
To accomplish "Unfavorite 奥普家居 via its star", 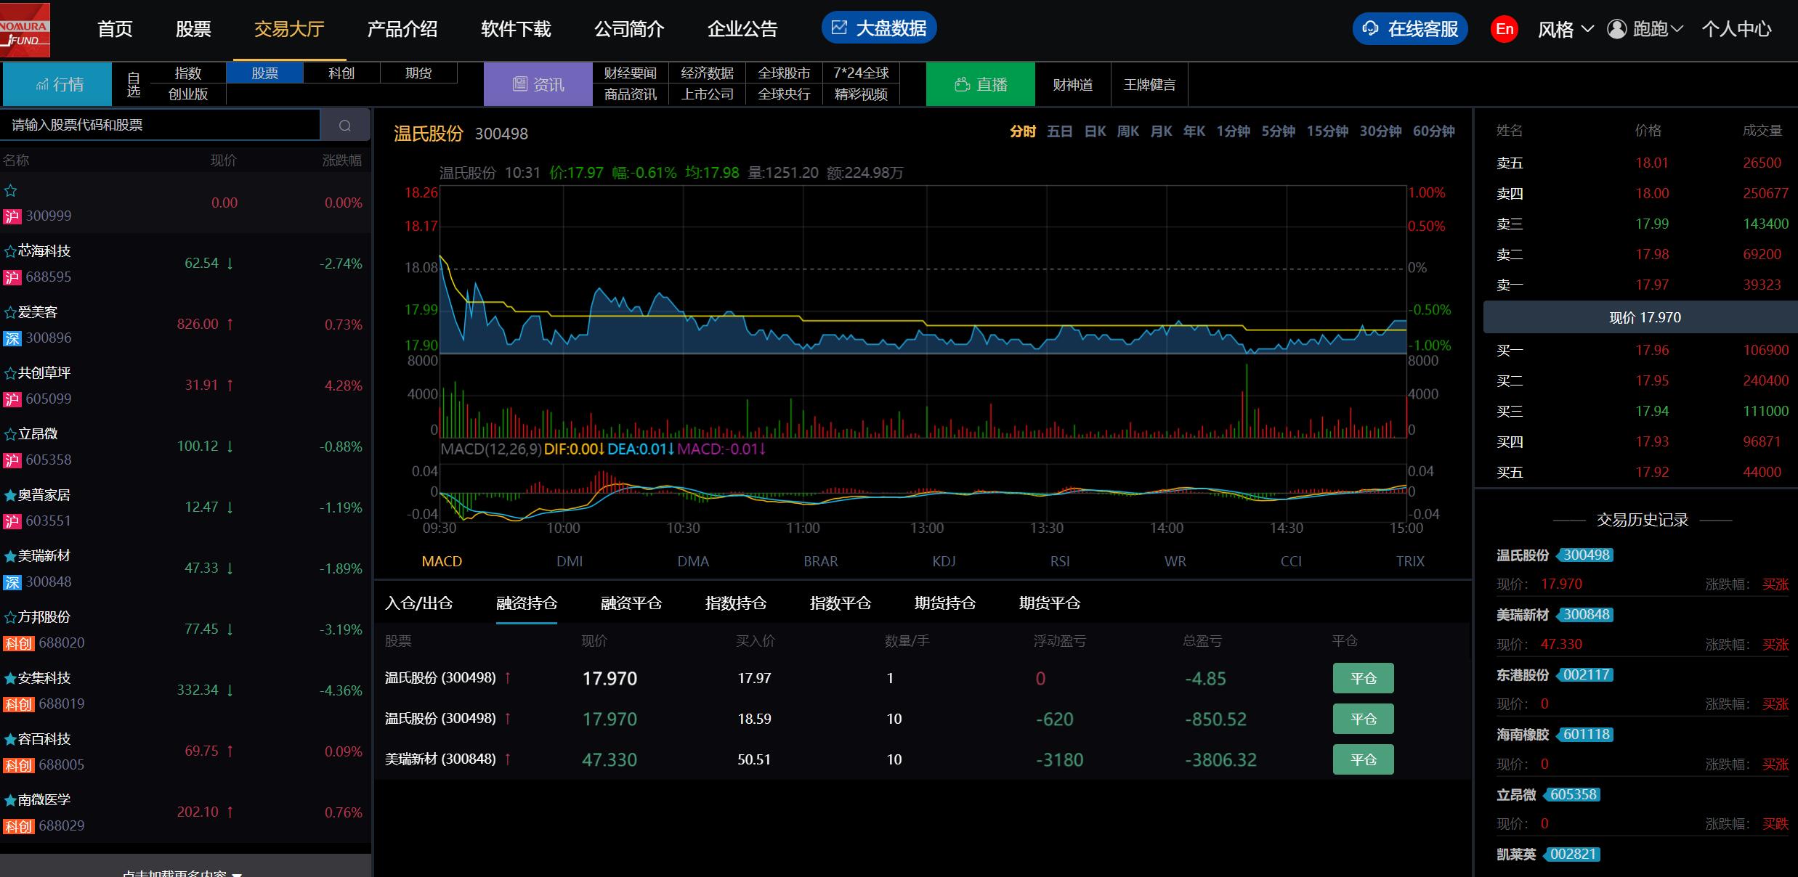I will pyautogui.click(x=10, y=495).
